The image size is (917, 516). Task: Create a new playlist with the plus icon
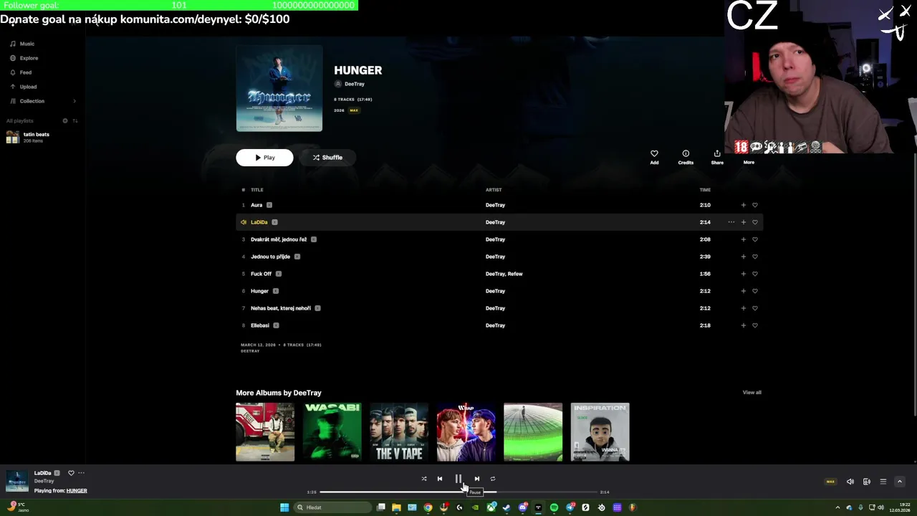click(65, 120)
